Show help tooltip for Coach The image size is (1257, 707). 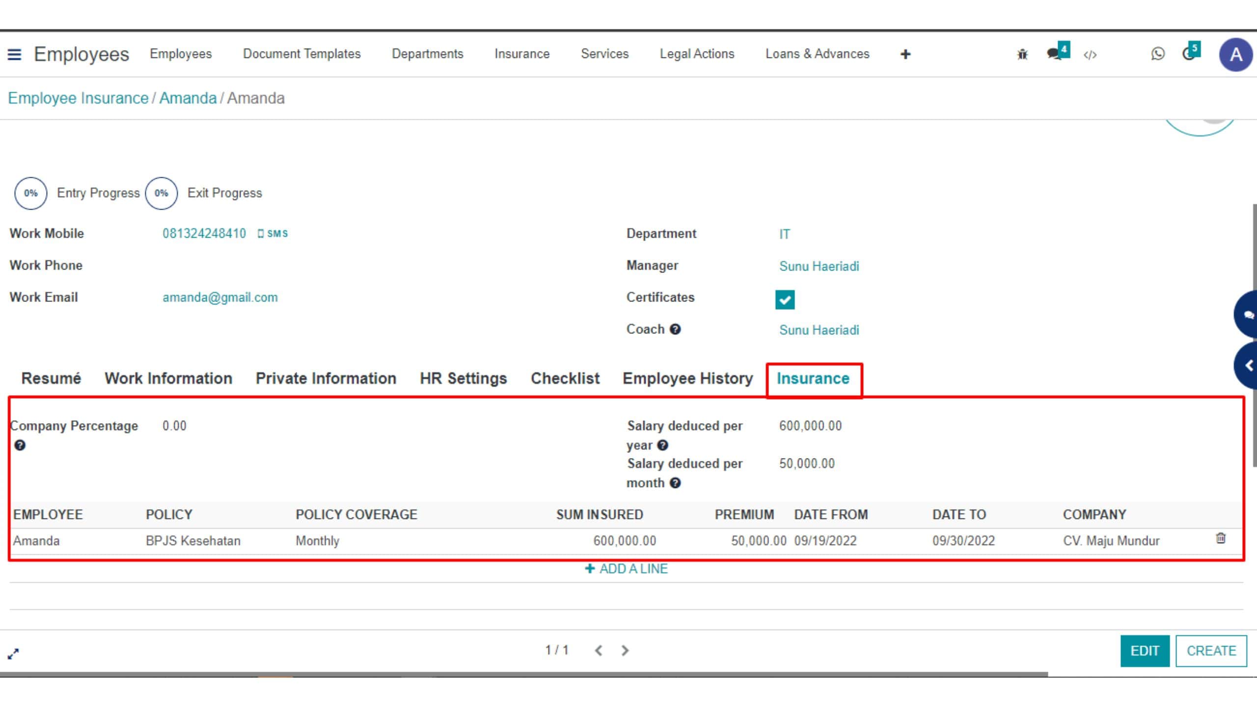click(x=675, y=329)
